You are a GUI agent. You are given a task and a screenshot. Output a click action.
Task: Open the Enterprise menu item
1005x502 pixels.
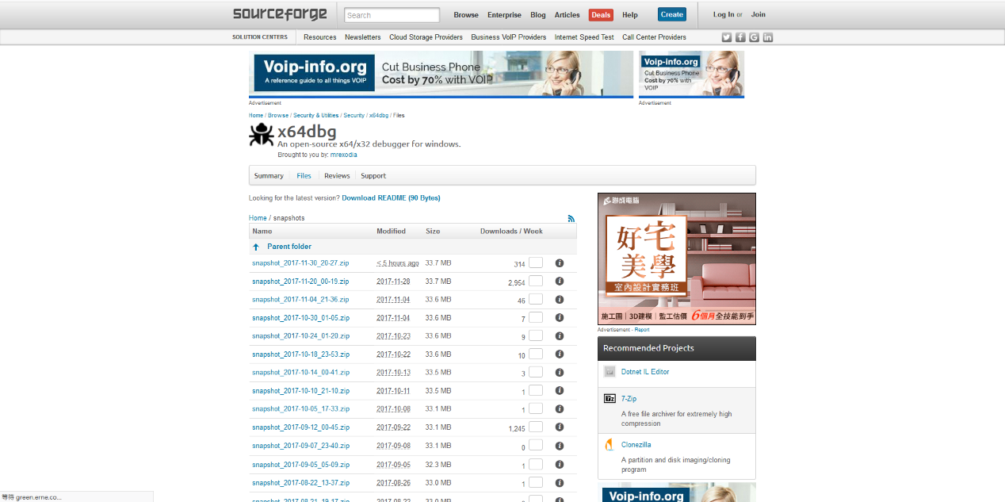(504, 15)
